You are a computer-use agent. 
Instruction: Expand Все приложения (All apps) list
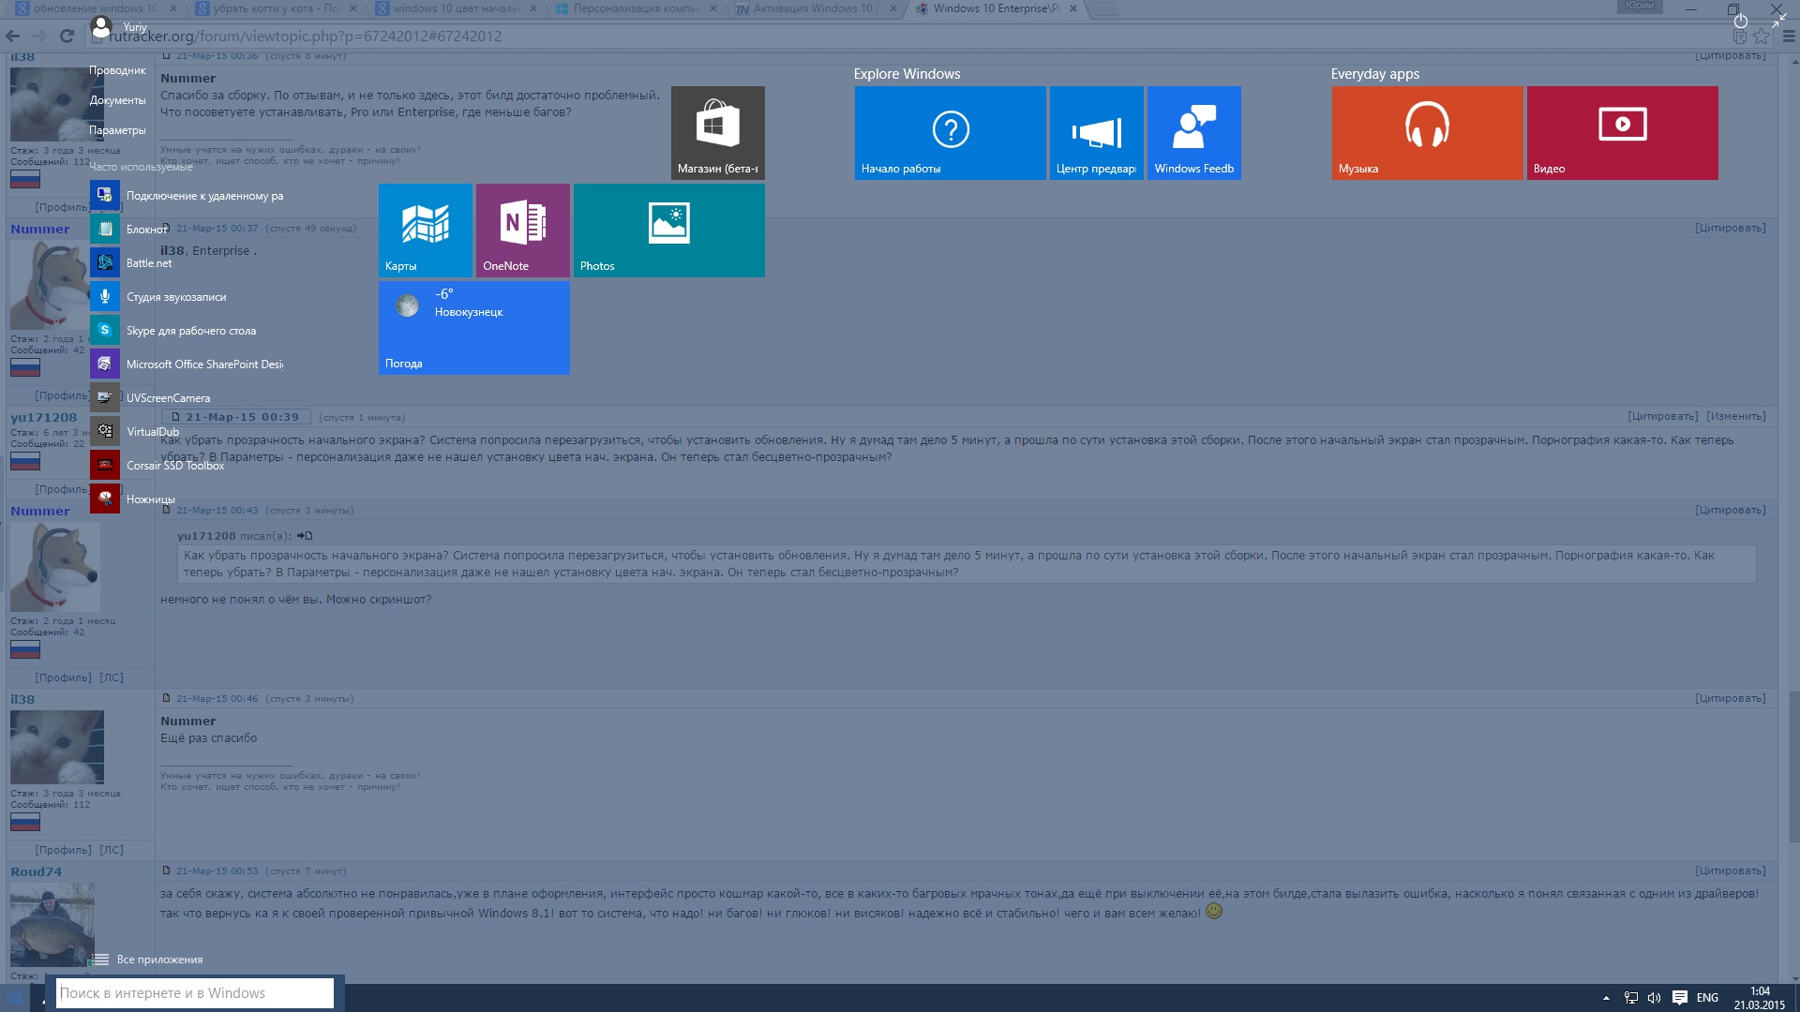point(150,960)
